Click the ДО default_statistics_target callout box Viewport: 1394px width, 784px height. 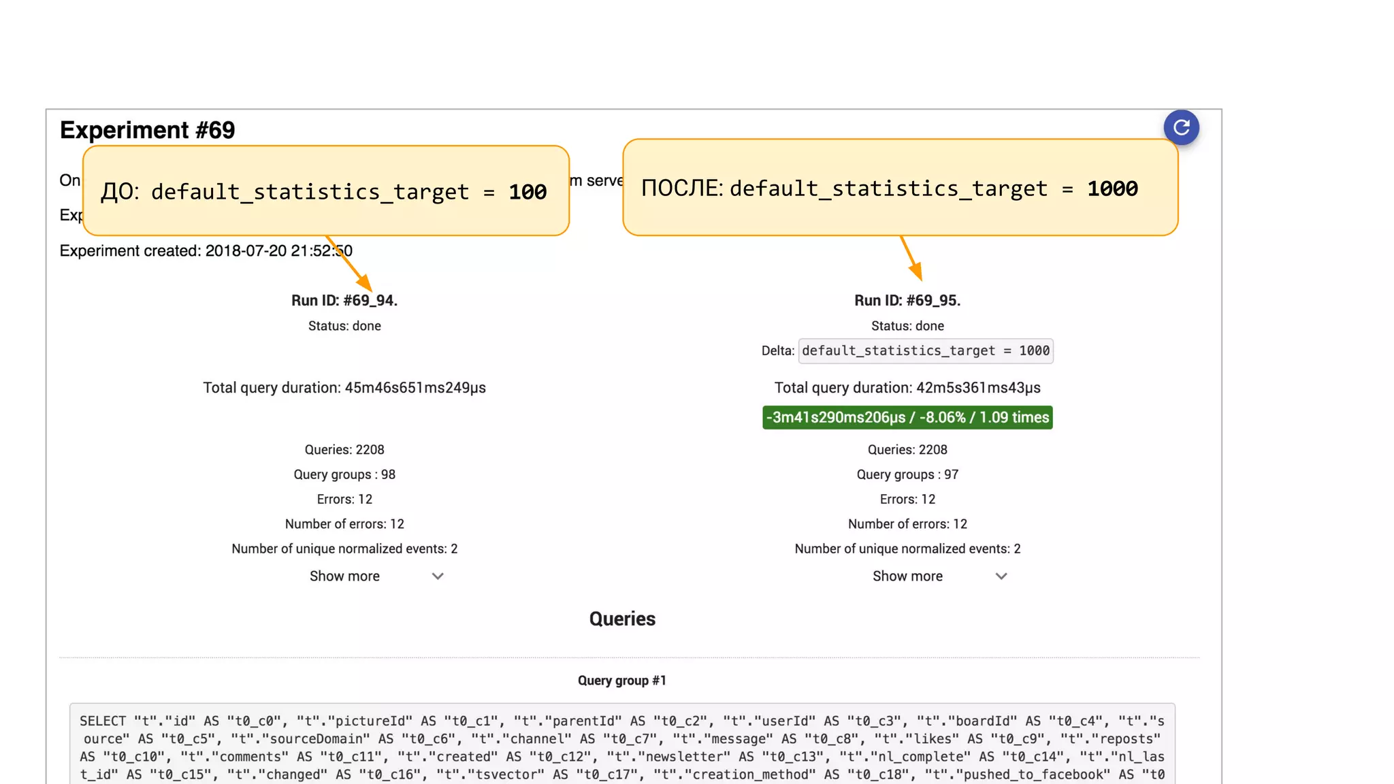325,191
